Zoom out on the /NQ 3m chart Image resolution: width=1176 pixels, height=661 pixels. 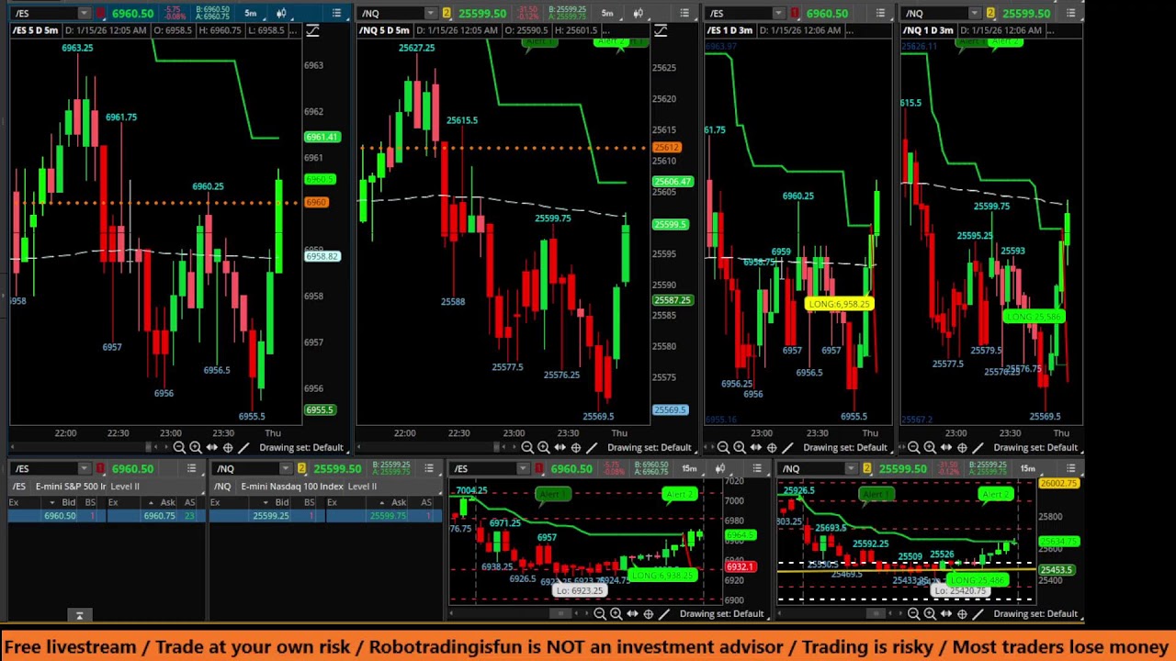click(913, 447)
